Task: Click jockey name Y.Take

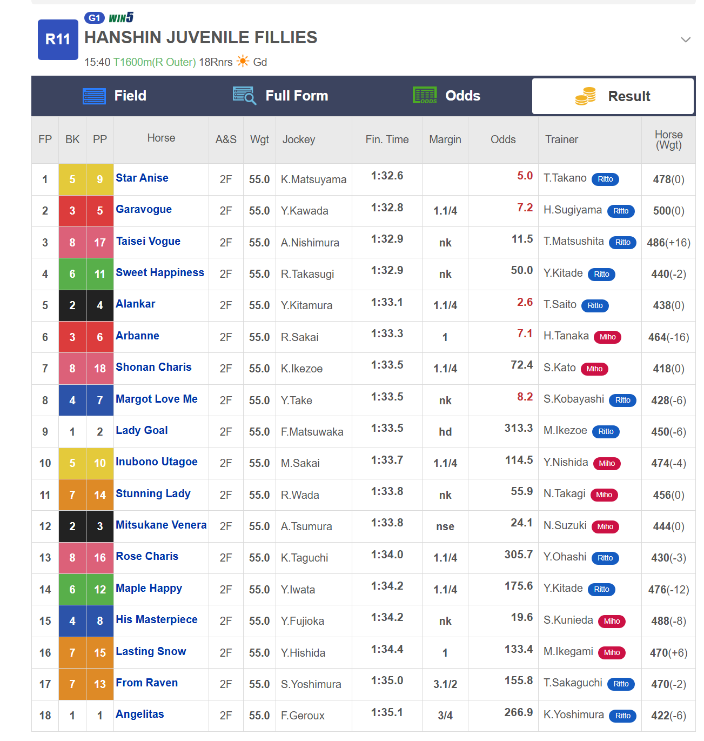Action: (x=296, y=400)
